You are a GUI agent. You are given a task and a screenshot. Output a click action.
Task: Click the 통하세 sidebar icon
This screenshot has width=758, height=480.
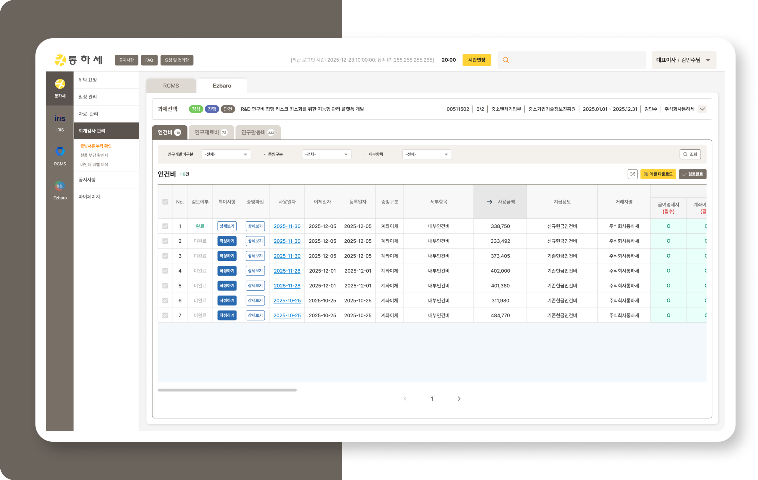pos(60,88)
